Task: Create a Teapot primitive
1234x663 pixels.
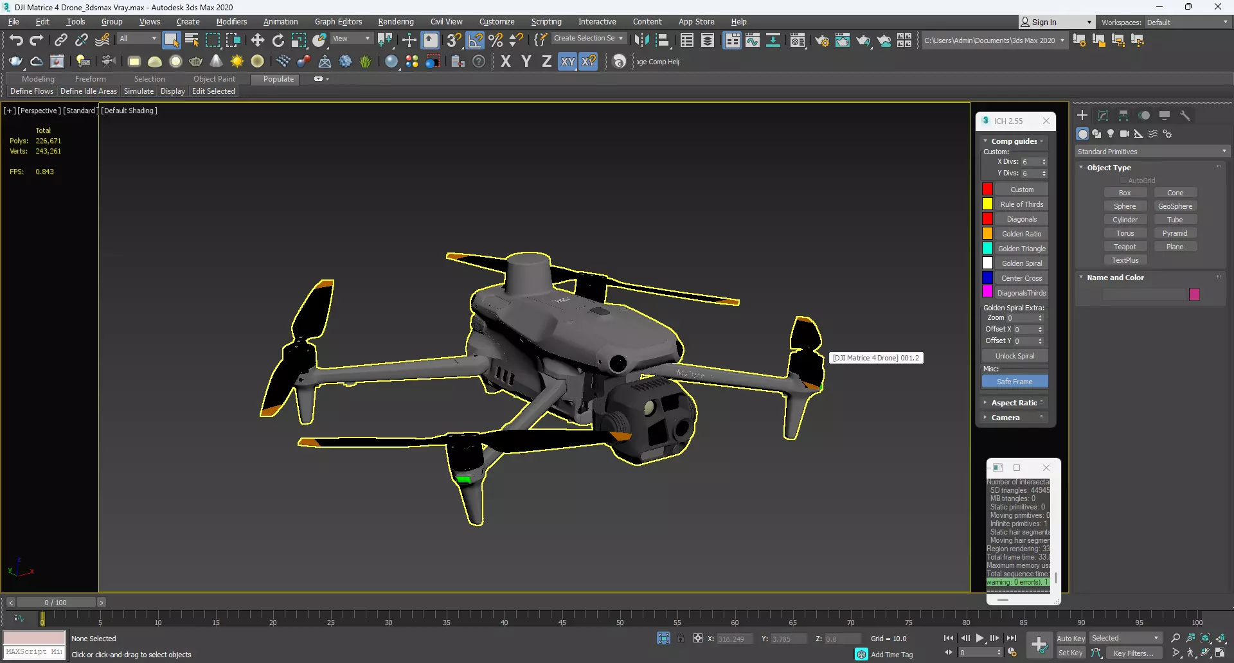Action: pos(1125,247)
